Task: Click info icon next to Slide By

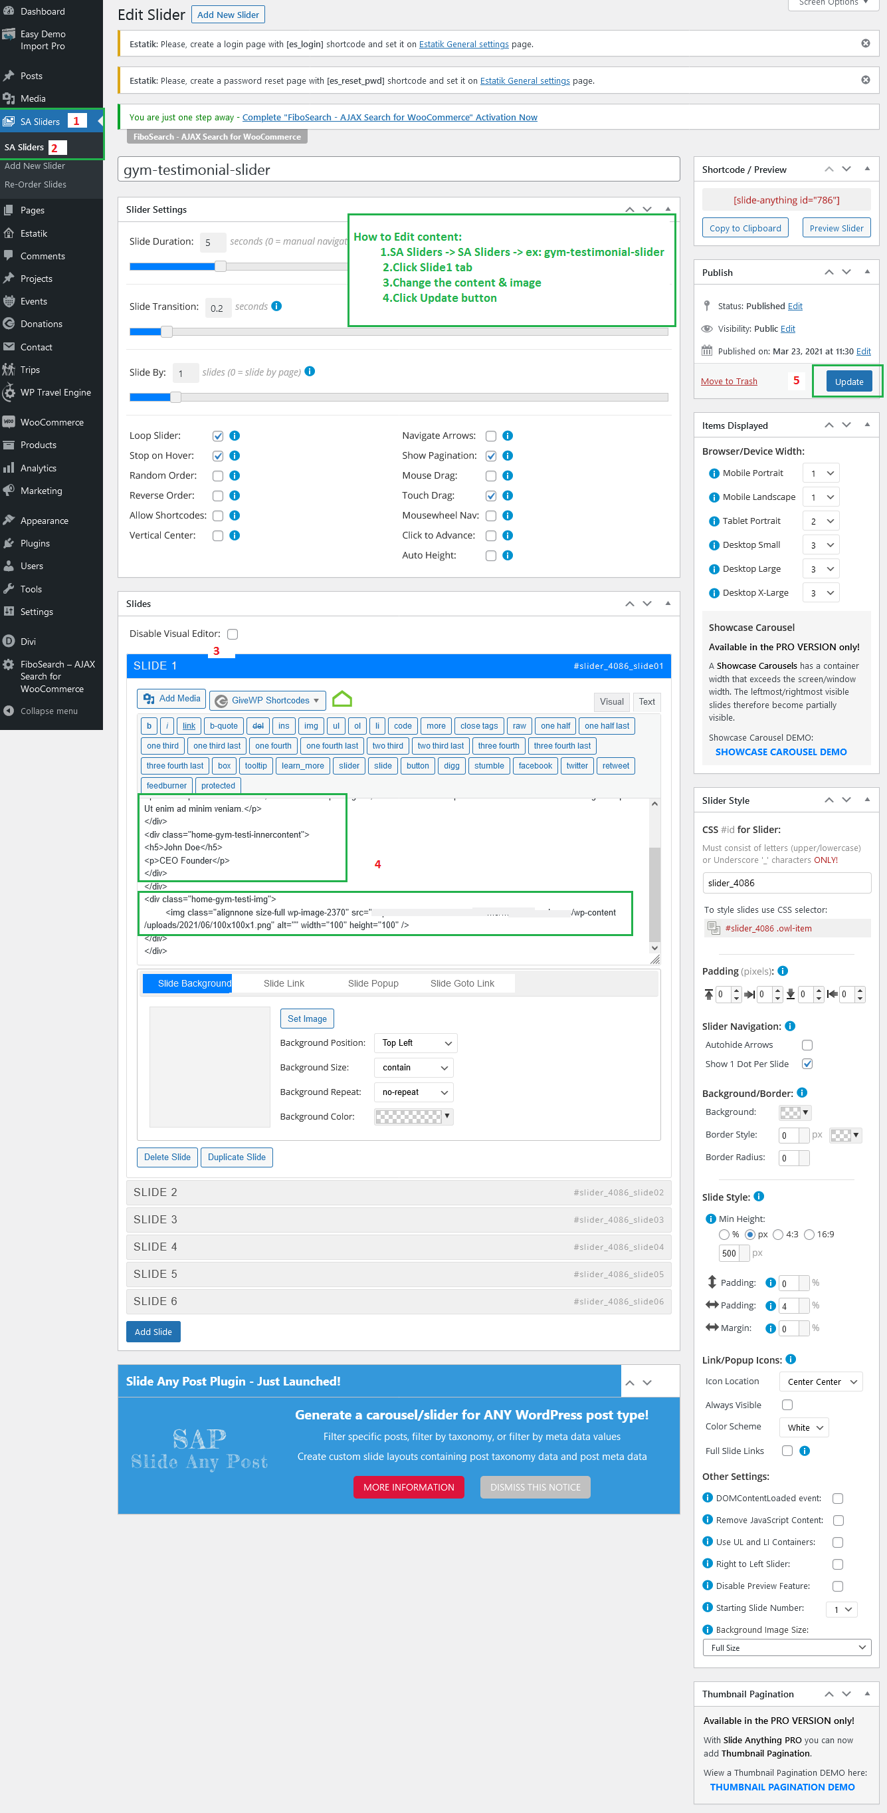Action: [x=310, y=372]
